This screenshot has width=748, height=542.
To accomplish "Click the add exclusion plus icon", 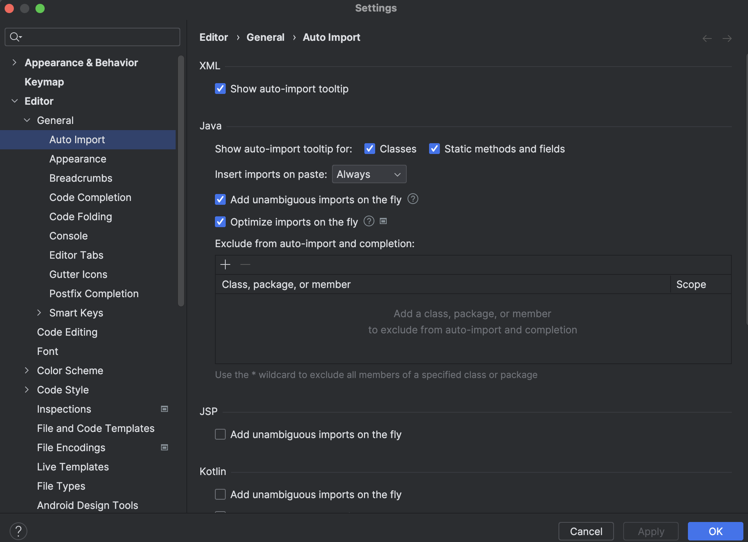I will coord(225,264).
